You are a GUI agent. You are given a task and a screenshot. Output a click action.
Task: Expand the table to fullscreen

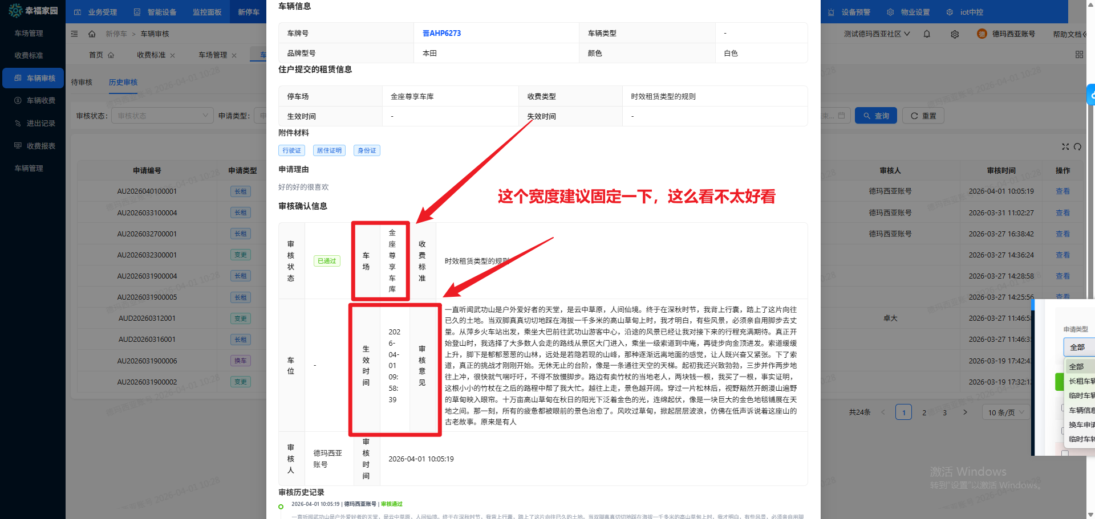pyautogui.click(x=1065, y=146)
